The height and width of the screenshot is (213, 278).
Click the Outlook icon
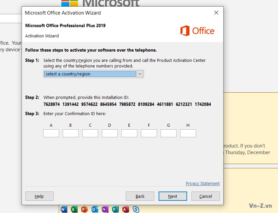(95, 209)
